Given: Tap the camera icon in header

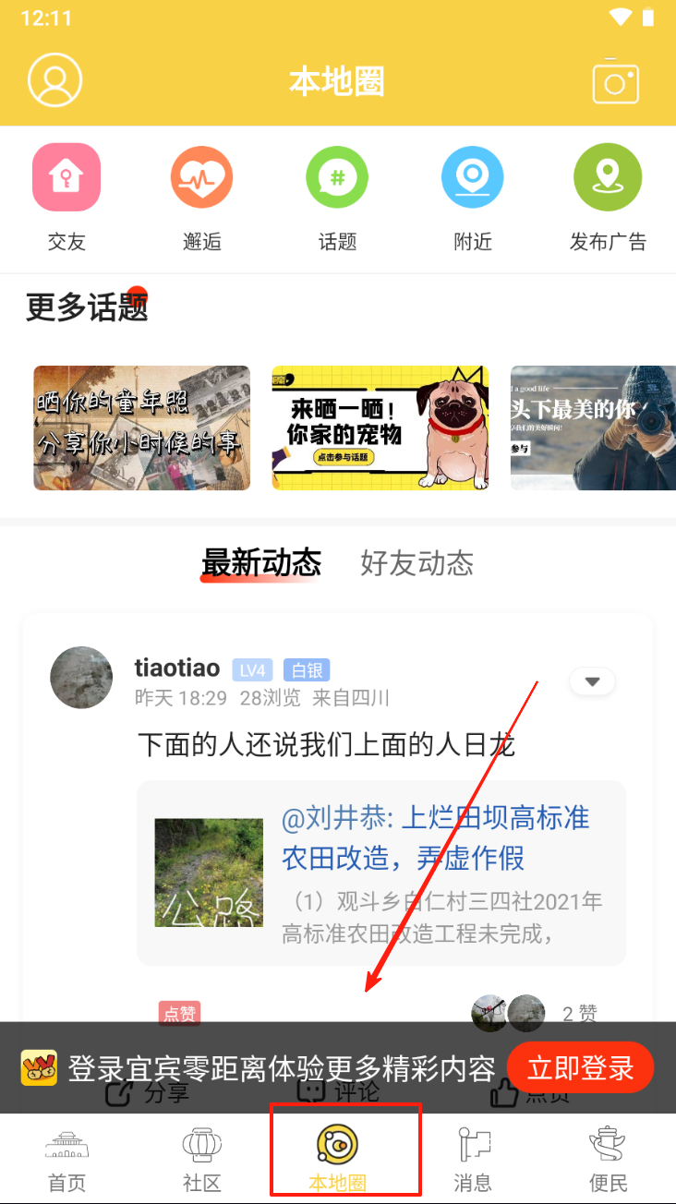Looking at the screenshot, I should [616, 81].
